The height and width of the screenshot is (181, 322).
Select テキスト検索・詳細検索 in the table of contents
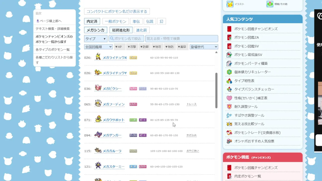pyautogui.click(x=53, y=29)
